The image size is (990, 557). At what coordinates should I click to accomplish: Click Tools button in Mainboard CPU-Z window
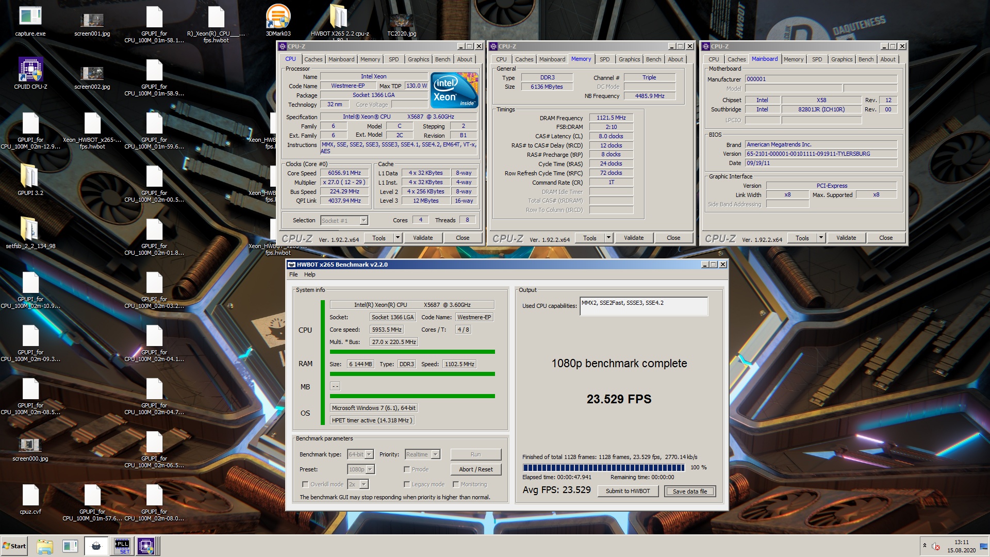pos(802,238)
